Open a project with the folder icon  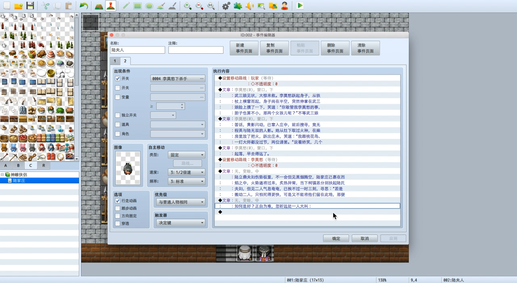18,6
